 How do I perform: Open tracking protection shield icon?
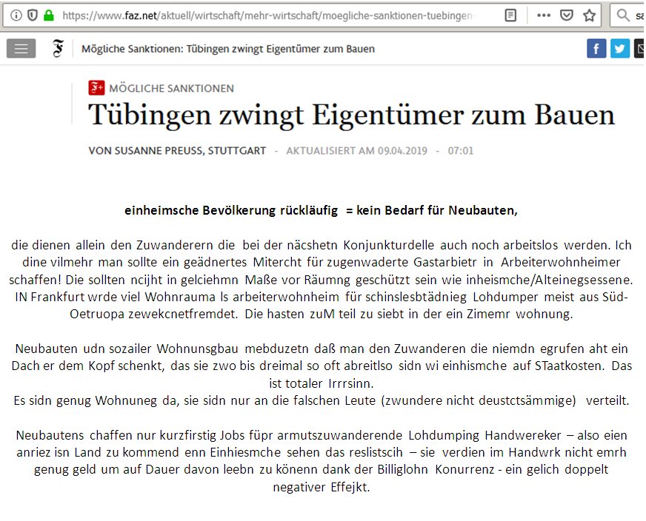pyautogui.click(x=32, y=16)
